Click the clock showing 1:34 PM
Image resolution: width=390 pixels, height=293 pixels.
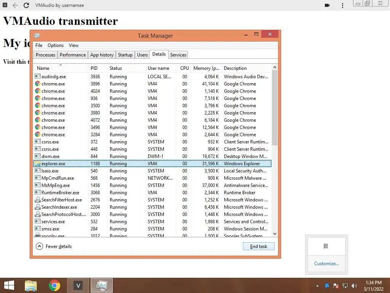(373, 283)
